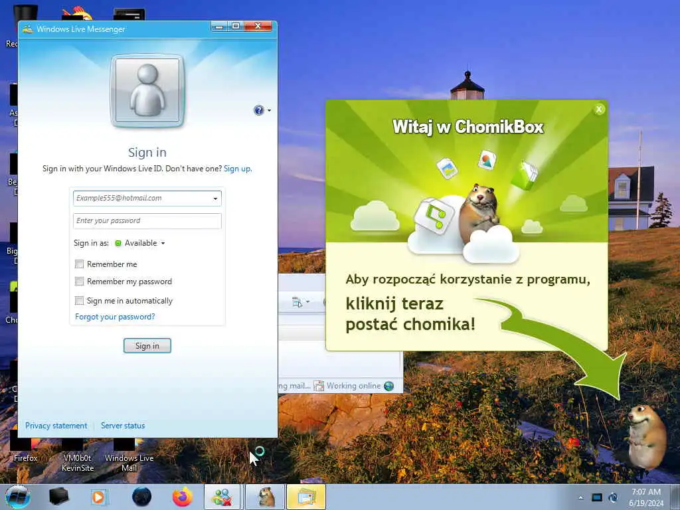Click the Enter your password field

click(147, 220)
